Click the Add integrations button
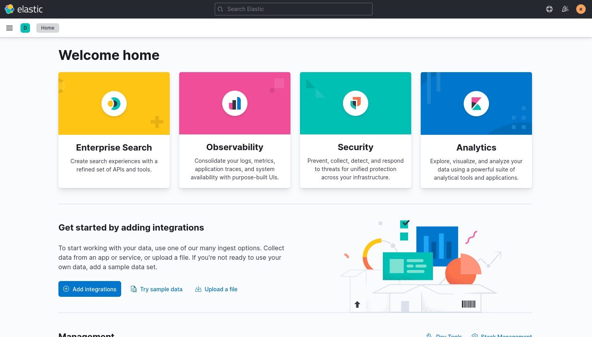 click(90, 289)
